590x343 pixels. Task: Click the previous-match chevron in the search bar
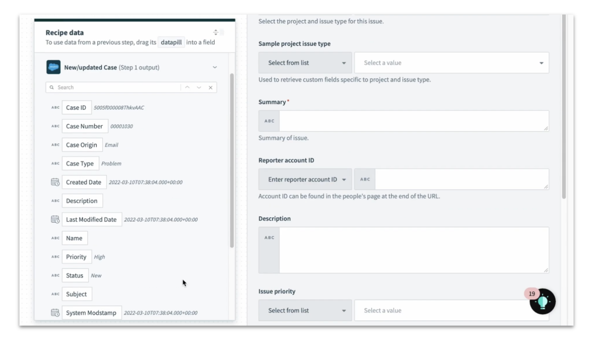187,87
